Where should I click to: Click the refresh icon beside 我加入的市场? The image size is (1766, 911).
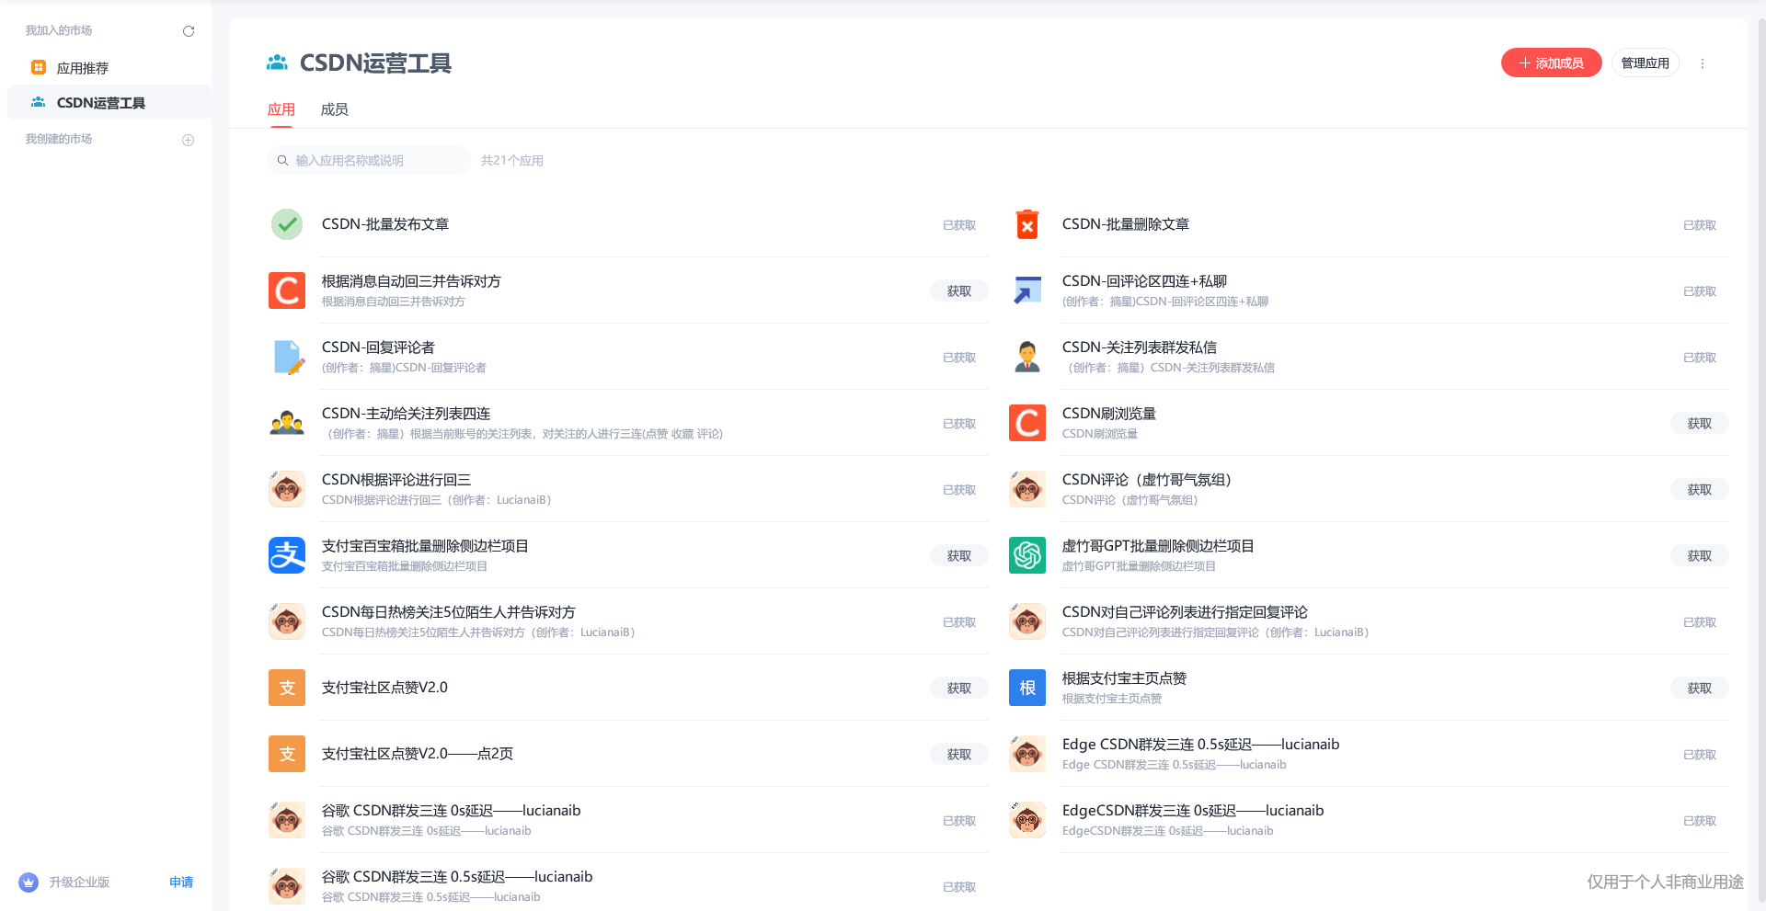tap(189, 31)
